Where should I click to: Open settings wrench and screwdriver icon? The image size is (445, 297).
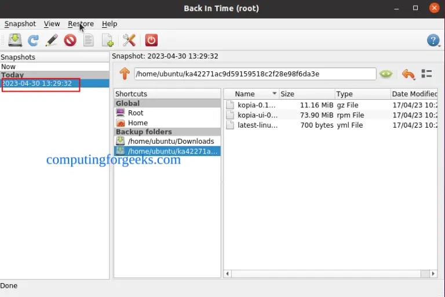pos(129,40)
